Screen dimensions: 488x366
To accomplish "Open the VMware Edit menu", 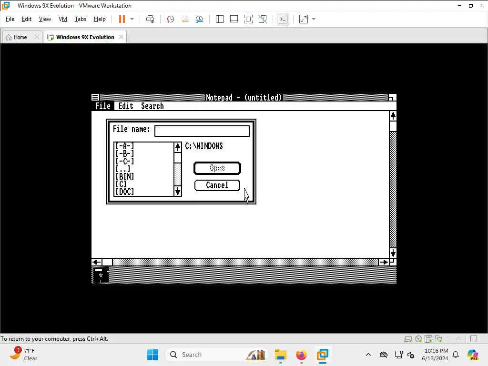I will 27,19.
